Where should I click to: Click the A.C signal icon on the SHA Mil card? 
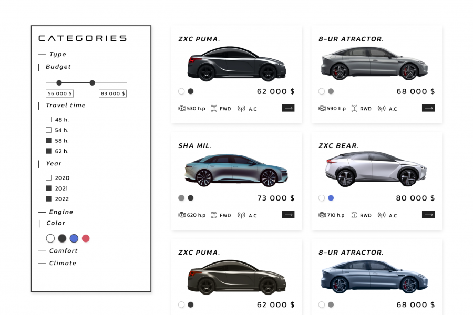coord(241,215)
